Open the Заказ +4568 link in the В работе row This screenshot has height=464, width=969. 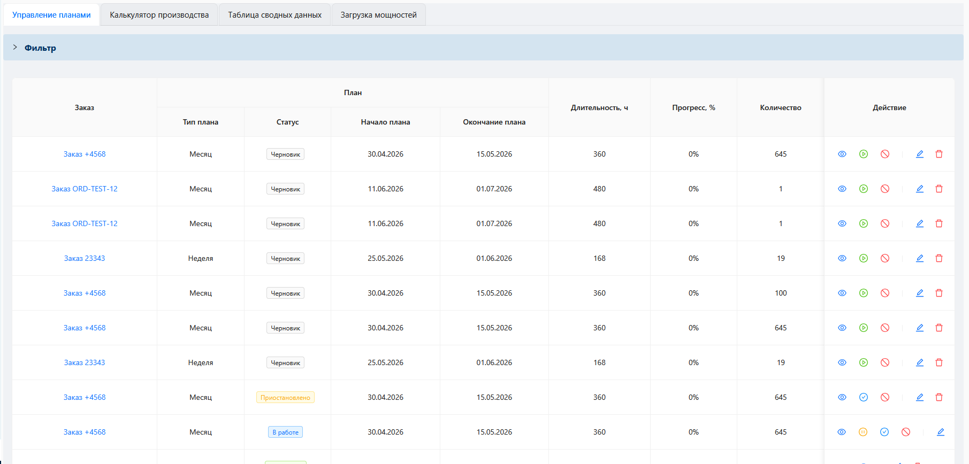coord(85,432)
